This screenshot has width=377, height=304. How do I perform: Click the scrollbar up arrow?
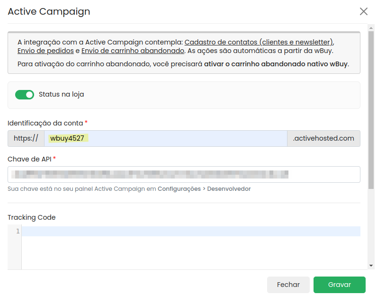(371, 28)
